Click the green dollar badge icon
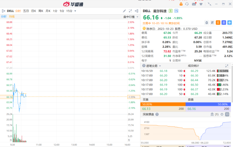This screenshot has height=147, width=233. pyautogui.click(x=171, y=11)
